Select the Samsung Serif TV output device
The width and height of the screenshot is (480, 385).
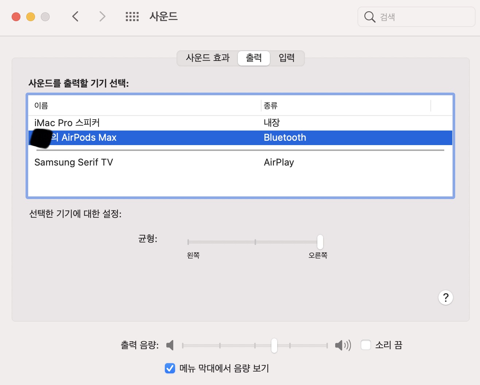pos(240,162)
